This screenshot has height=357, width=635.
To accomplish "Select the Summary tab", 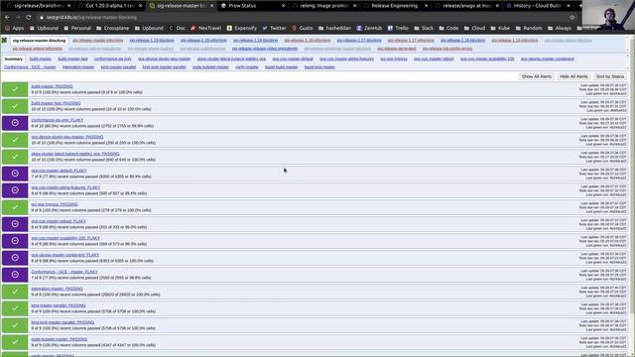I will pos(13,59).
